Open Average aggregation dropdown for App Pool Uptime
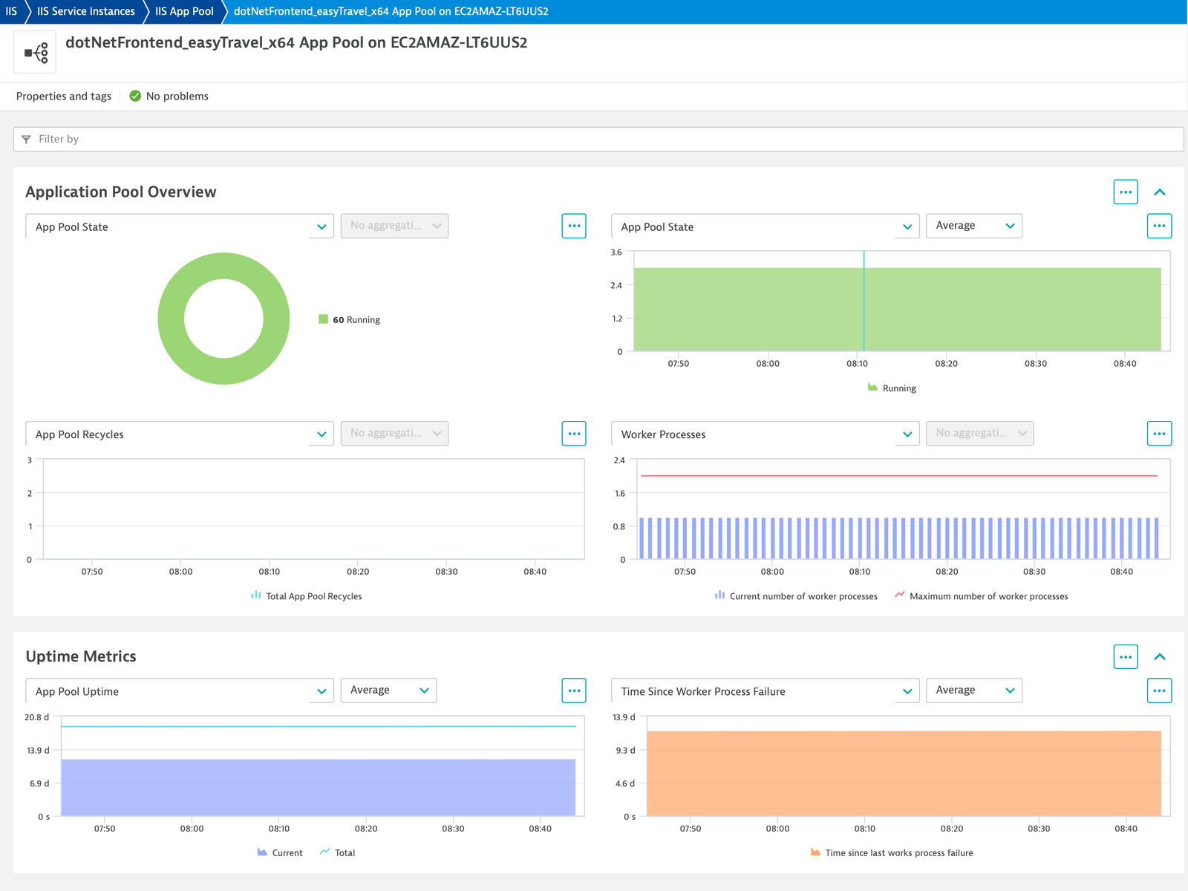The image size is (1188, 891). click(x=388, y=691)
